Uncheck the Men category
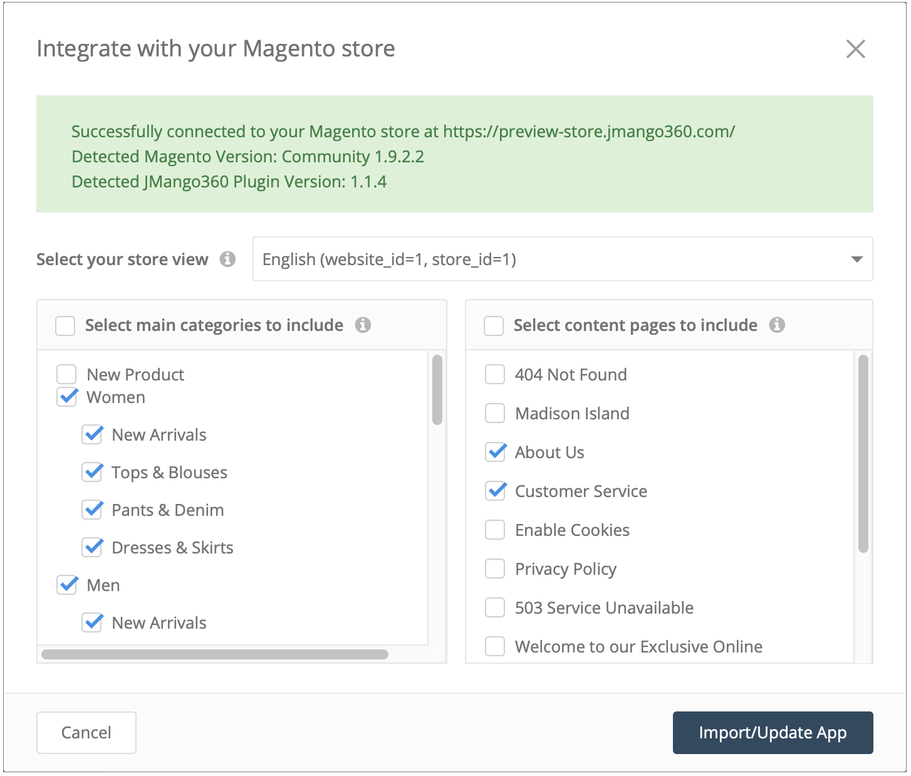The width and height of the screenshot is (911, 776). click(67, 585)
